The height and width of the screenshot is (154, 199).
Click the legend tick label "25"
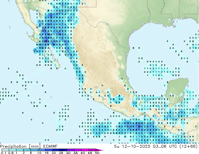[x=61, y=153]
